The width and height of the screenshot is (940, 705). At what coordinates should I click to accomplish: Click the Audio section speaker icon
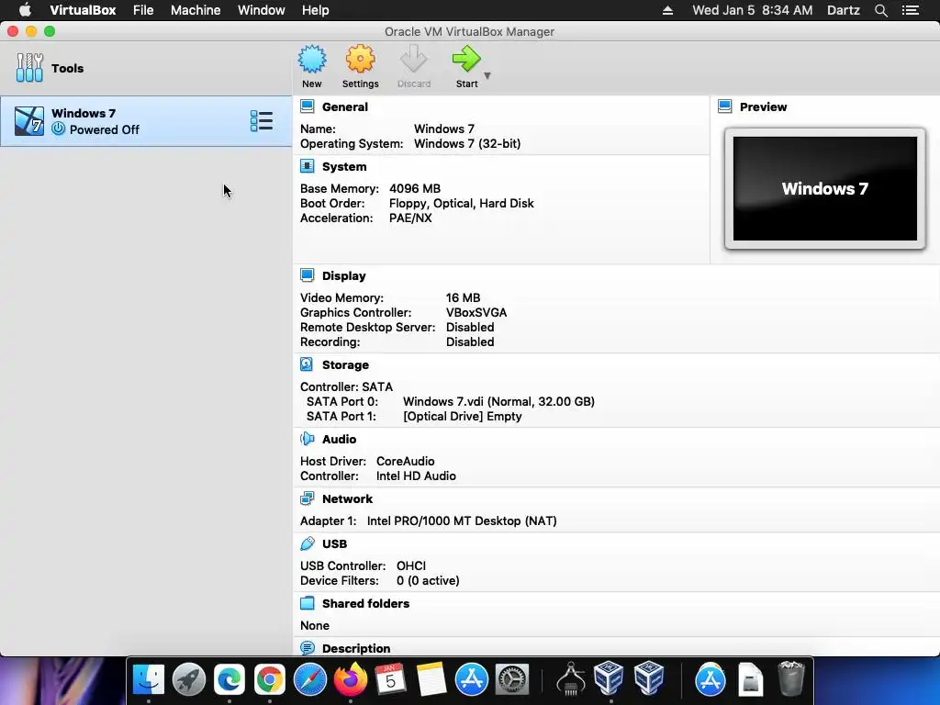point(307,439)
